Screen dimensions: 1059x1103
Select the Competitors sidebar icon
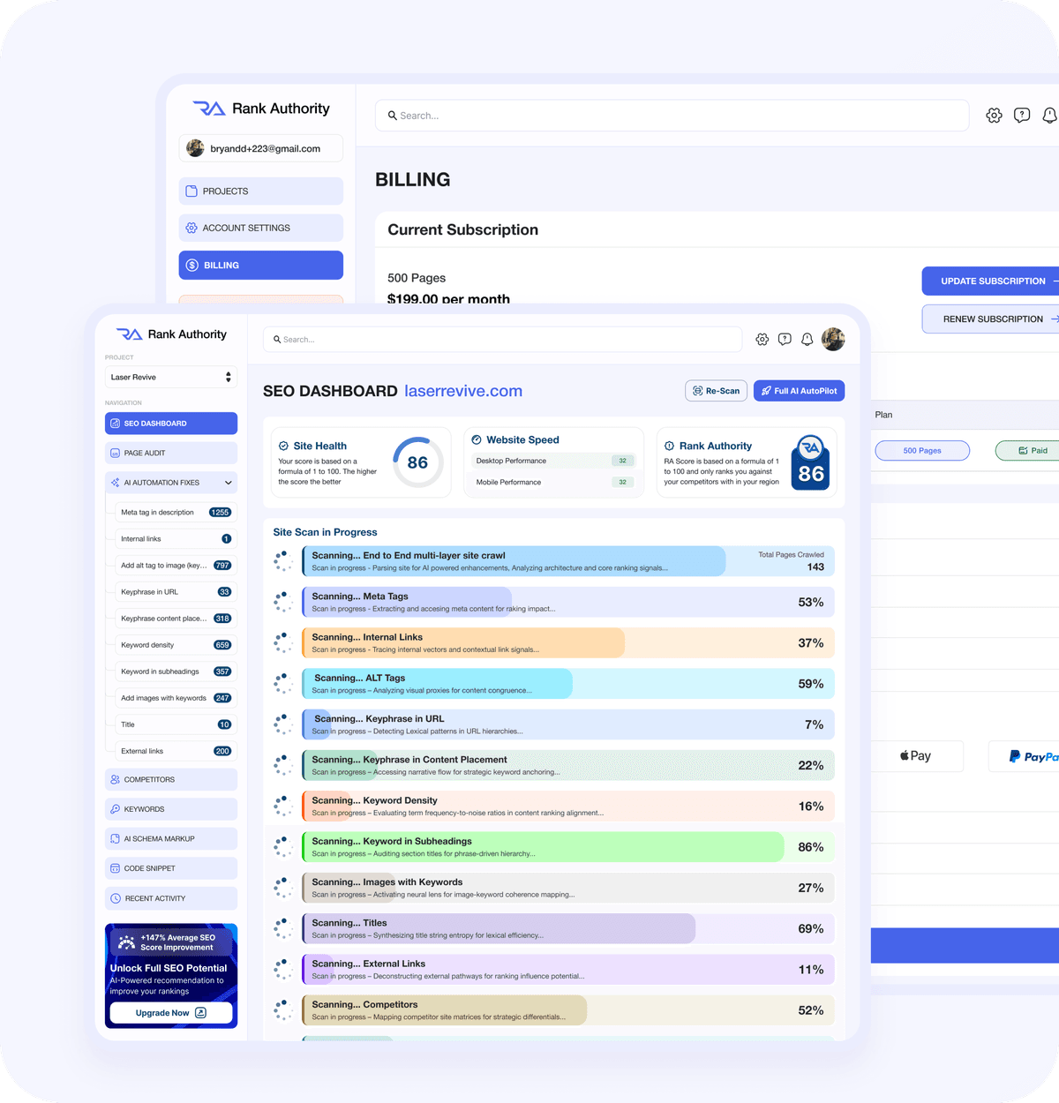tap(115, 779)
